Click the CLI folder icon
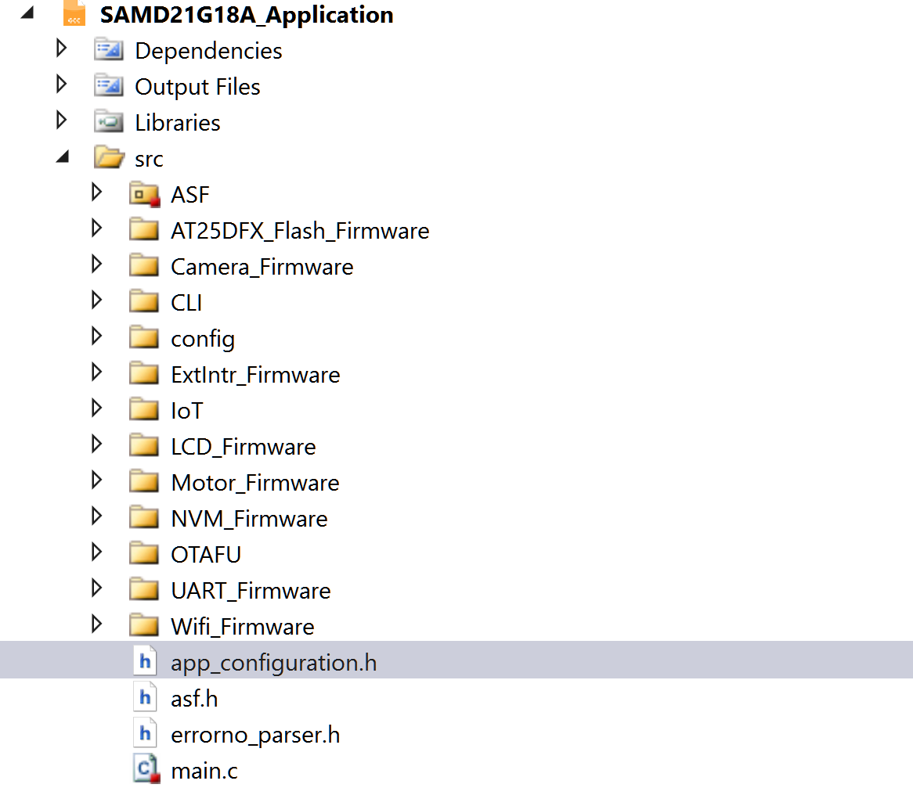Image resolution: width=913 pixels, height=788 pixels. tap(144, 301)
